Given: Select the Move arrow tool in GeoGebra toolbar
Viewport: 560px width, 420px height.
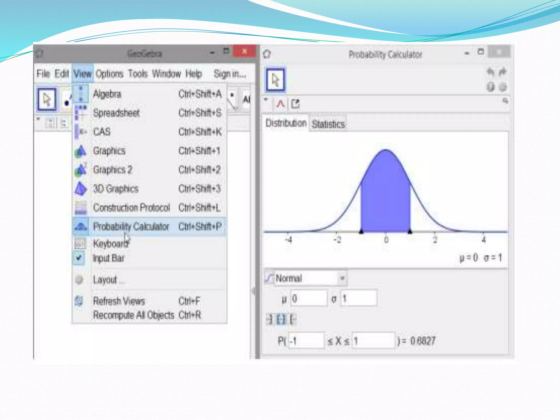Looking at the screenshot, I should (x=47, y=99).
